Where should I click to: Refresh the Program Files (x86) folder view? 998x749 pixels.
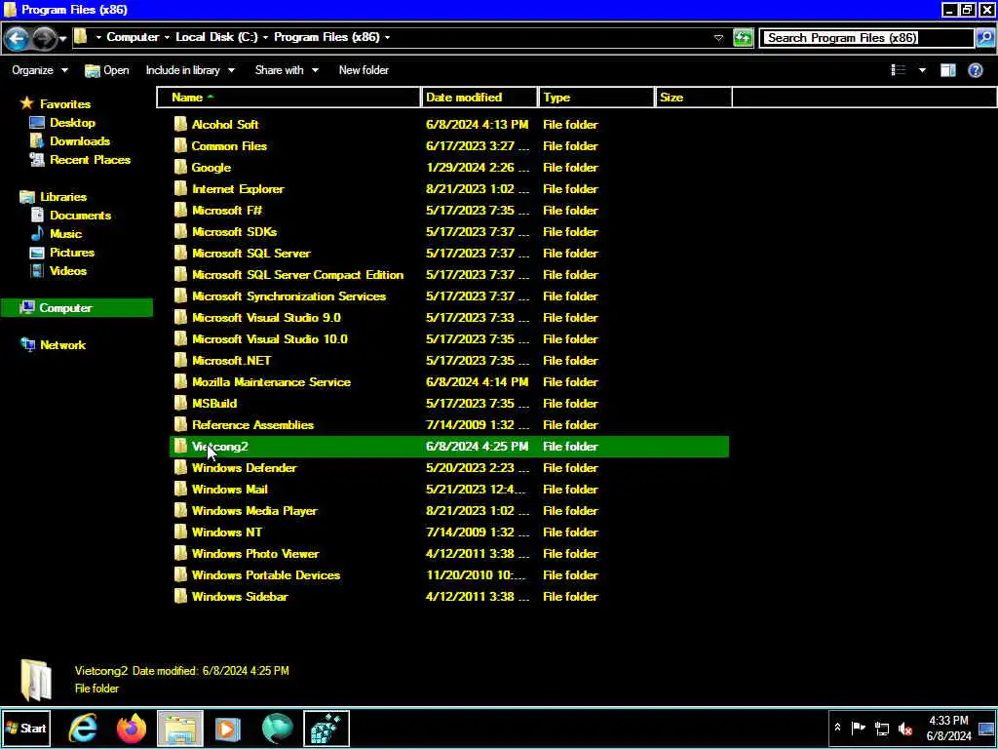point(742,38)
